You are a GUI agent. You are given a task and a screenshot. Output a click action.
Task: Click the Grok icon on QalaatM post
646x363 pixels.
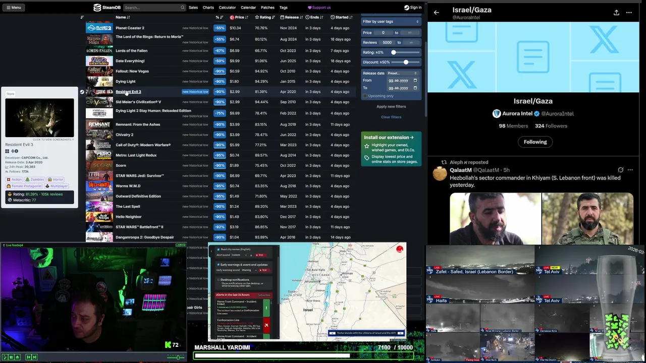click(620, 170)
